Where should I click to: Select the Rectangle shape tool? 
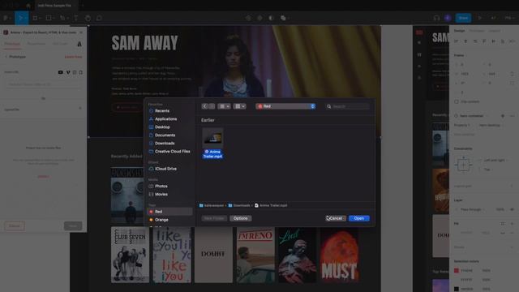click(49, 18)
